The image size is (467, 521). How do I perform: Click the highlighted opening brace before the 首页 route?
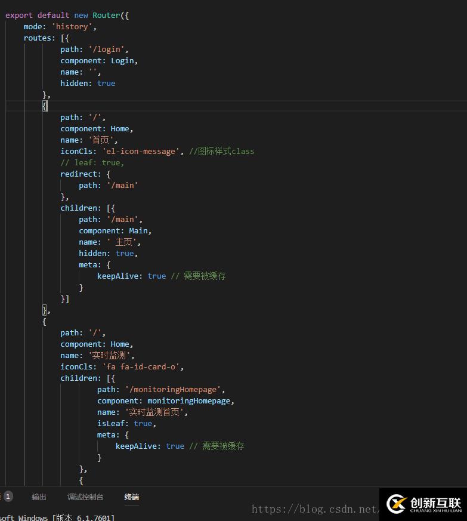tap(45, 106)
